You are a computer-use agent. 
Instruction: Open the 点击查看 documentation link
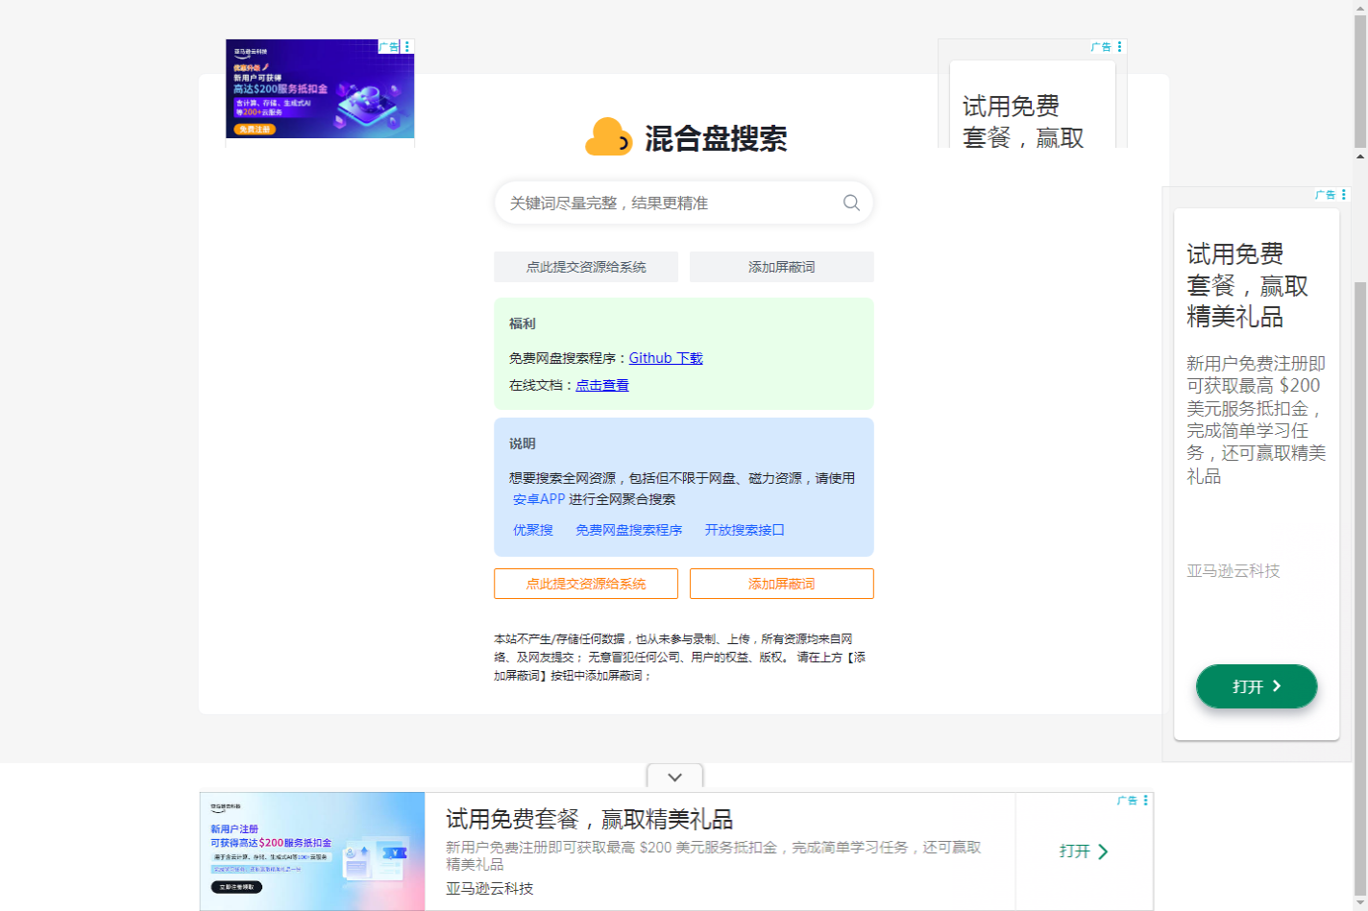coord(602,384)
